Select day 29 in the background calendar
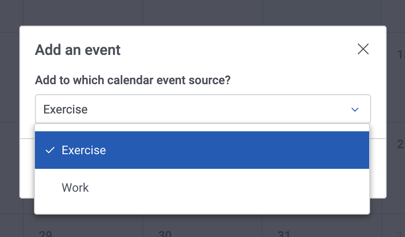This screenshot has height=237, width=405. pos(45,234)
